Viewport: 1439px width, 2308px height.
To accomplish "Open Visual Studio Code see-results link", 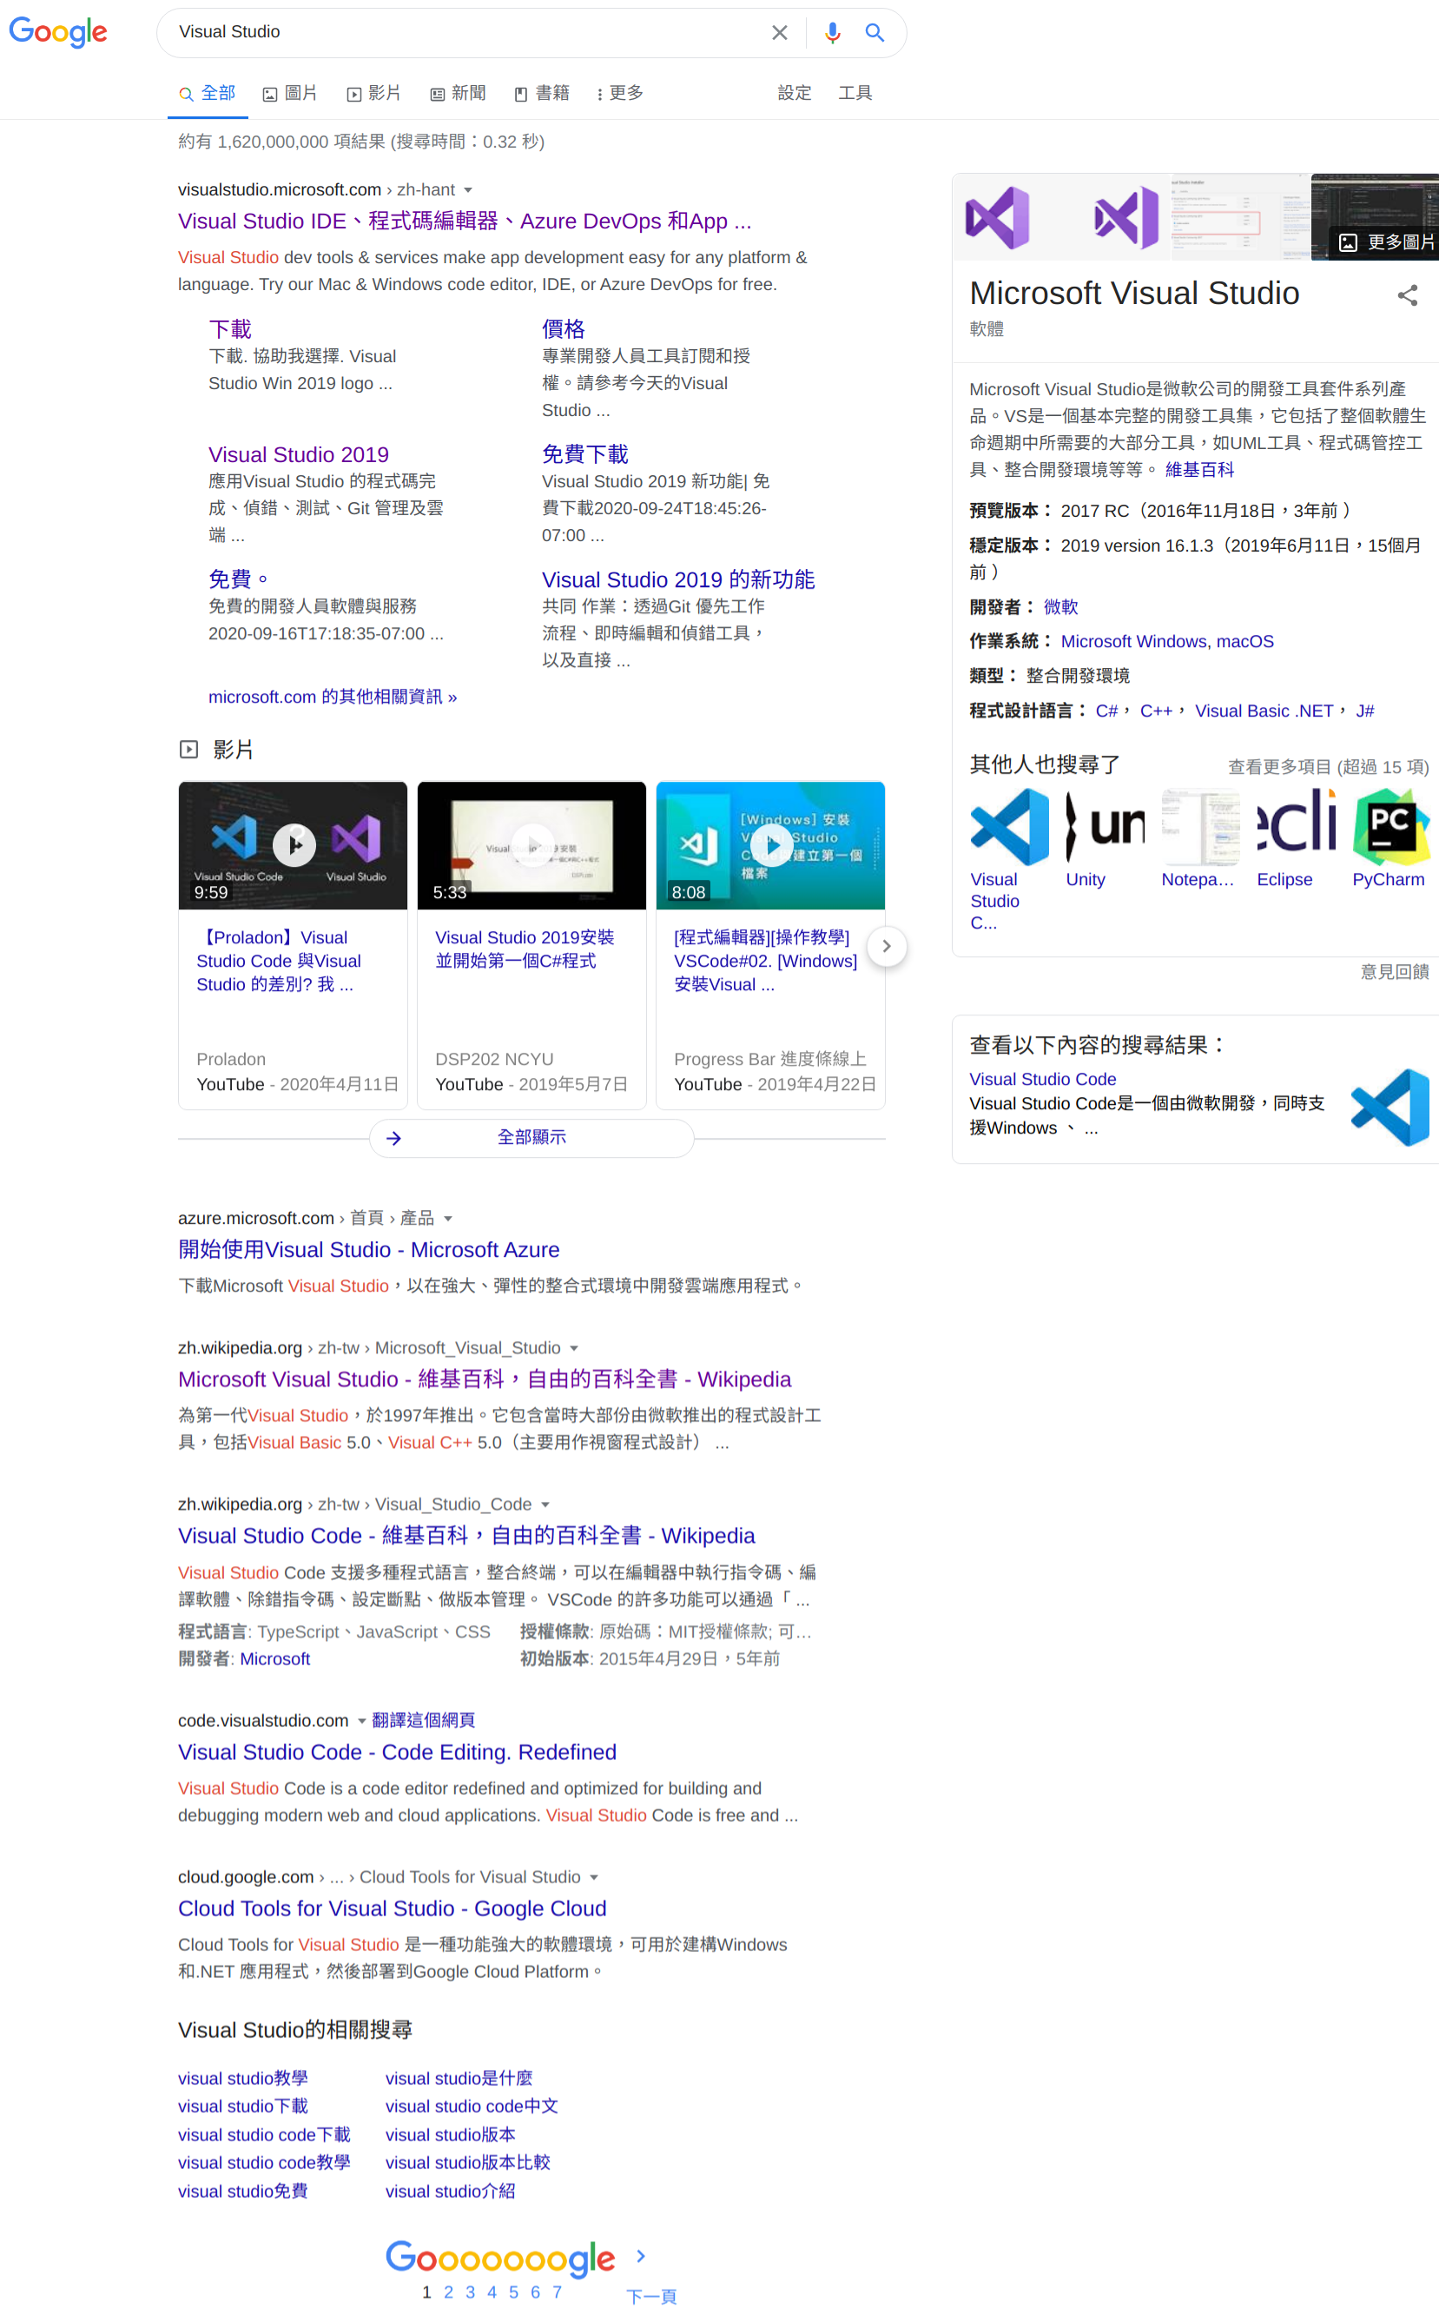I will [1042, 1079].
